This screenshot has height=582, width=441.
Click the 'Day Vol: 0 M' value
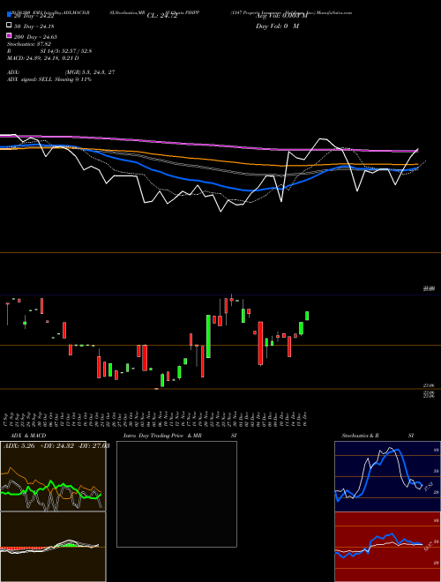click(277, 26)
